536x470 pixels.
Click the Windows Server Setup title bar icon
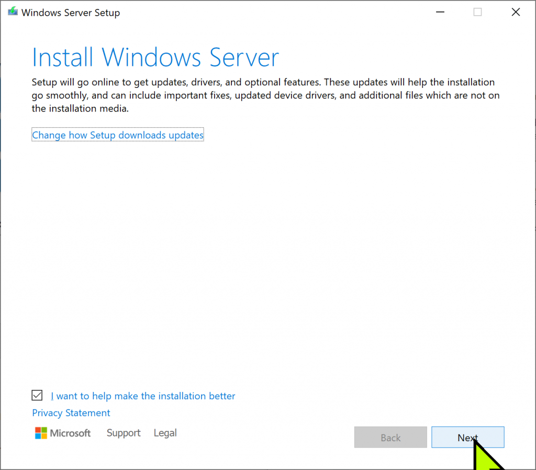click(13, 12)
